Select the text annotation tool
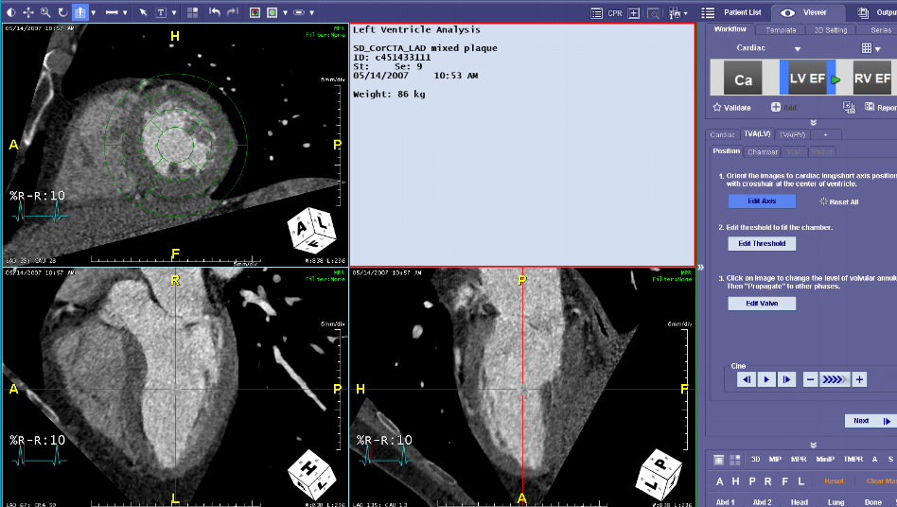The width and height of the screenshot is (897, 507). tap(161, 12)
